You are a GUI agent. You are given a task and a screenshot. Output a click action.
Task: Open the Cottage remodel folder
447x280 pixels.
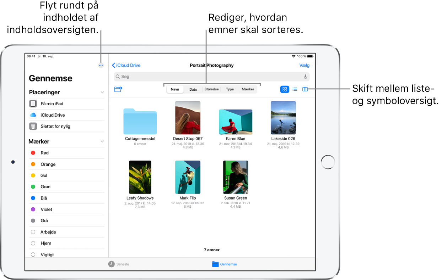pos(140,121)
